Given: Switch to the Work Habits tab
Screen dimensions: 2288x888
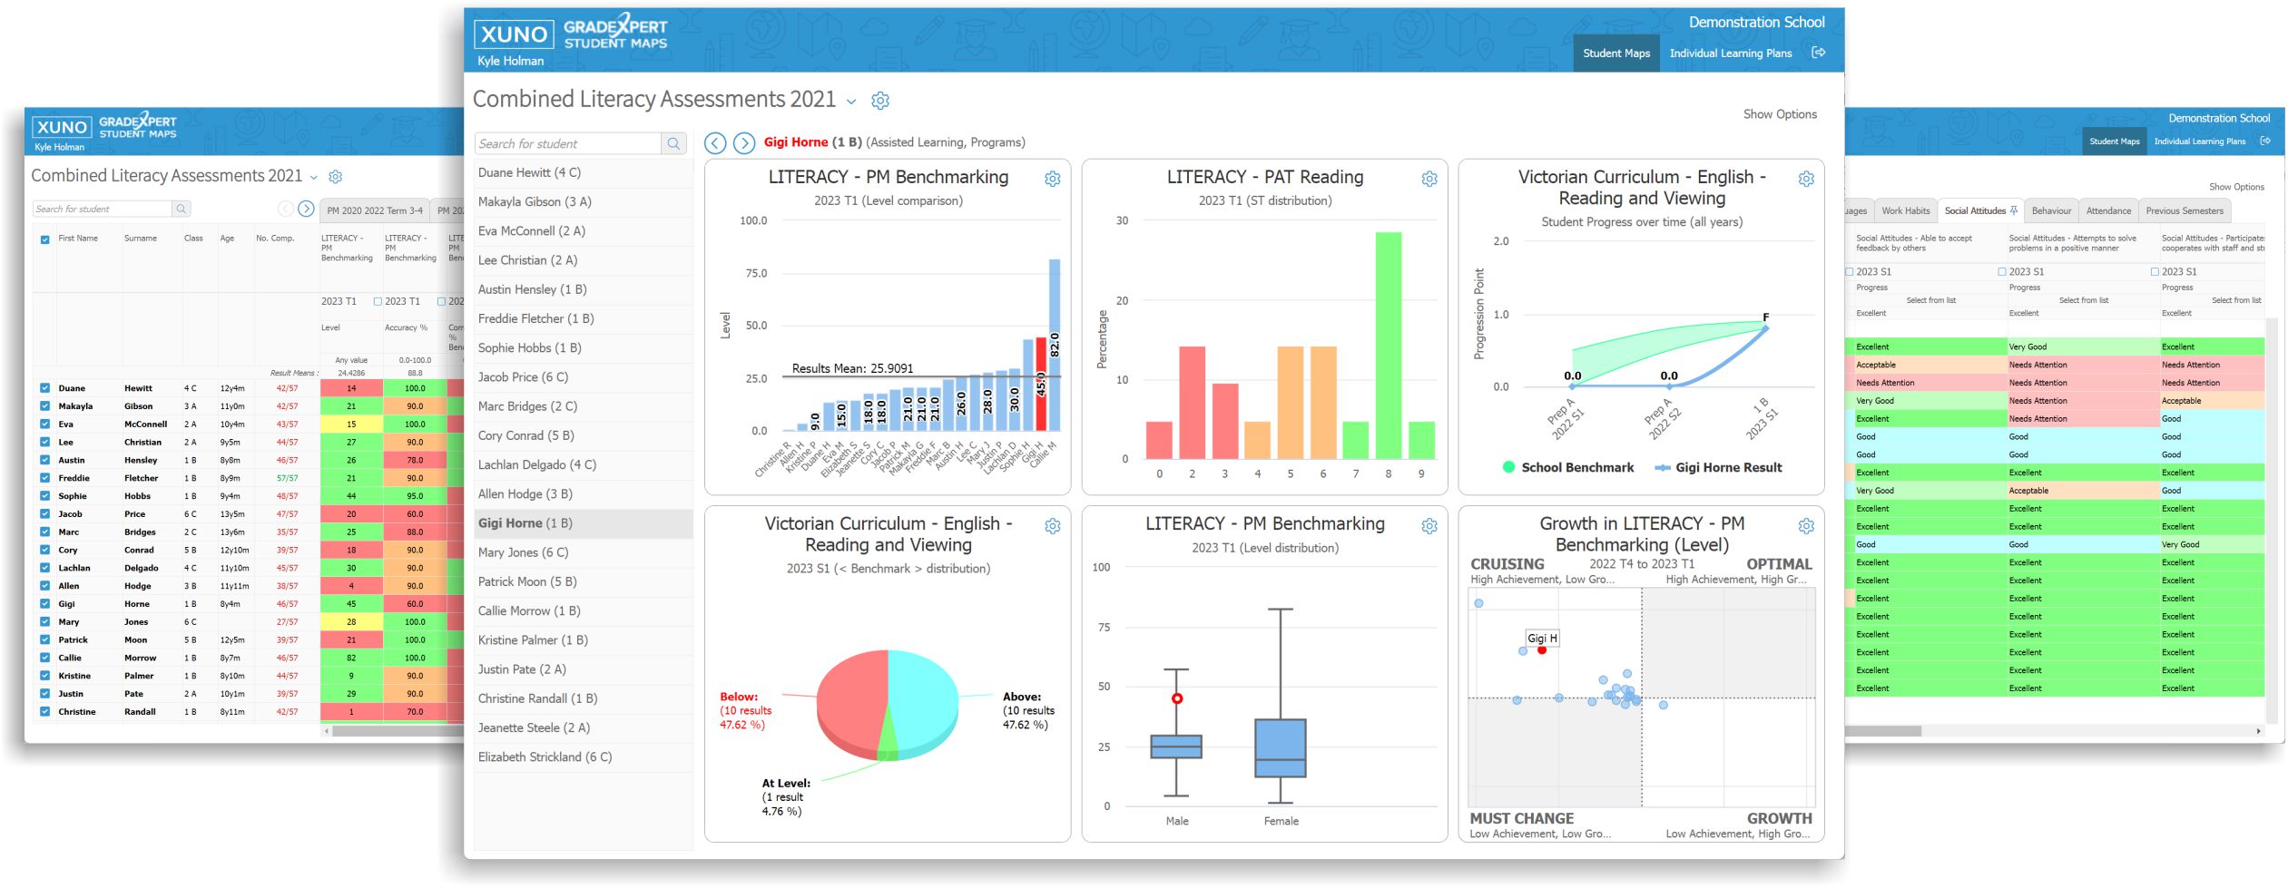Looking at the screenshot, I should tap(1905, 210).
